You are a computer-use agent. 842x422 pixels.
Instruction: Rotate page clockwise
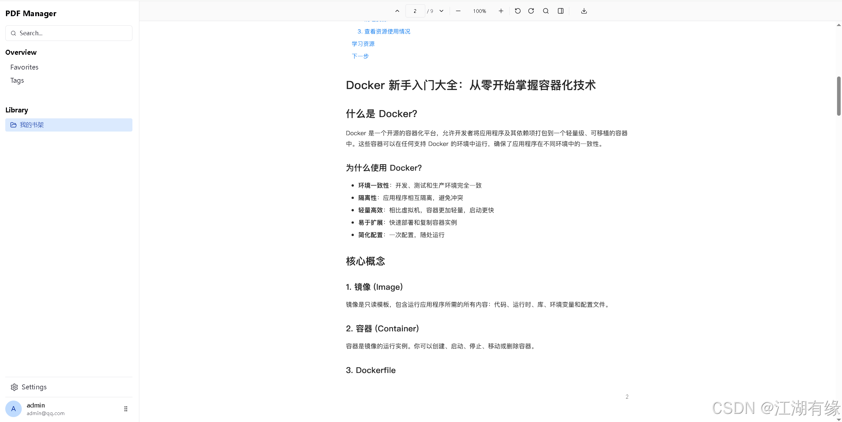[531, 11]
